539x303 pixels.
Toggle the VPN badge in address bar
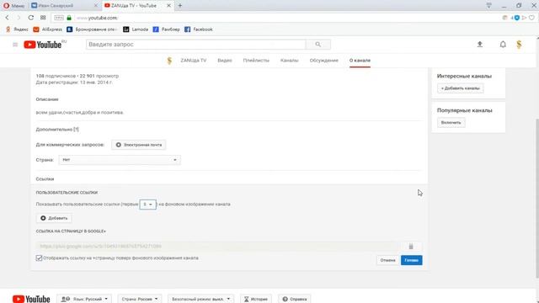click(59, 18)
